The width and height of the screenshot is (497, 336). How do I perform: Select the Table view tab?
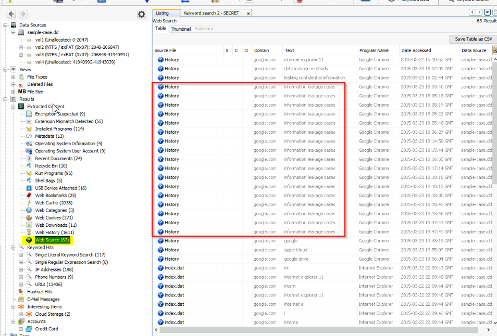point(160,29)
